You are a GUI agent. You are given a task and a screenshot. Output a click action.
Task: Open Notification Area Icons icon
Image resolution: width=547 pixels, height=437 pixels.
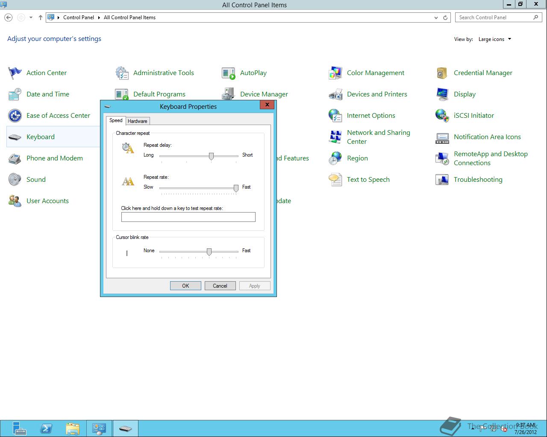(442, 137)
